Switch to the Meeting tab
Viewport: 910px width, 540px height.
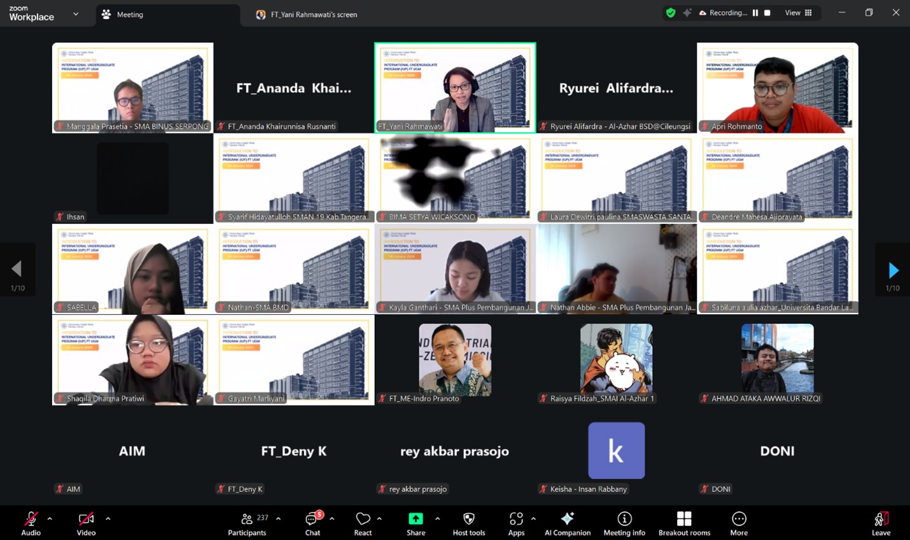pos(130,14)
